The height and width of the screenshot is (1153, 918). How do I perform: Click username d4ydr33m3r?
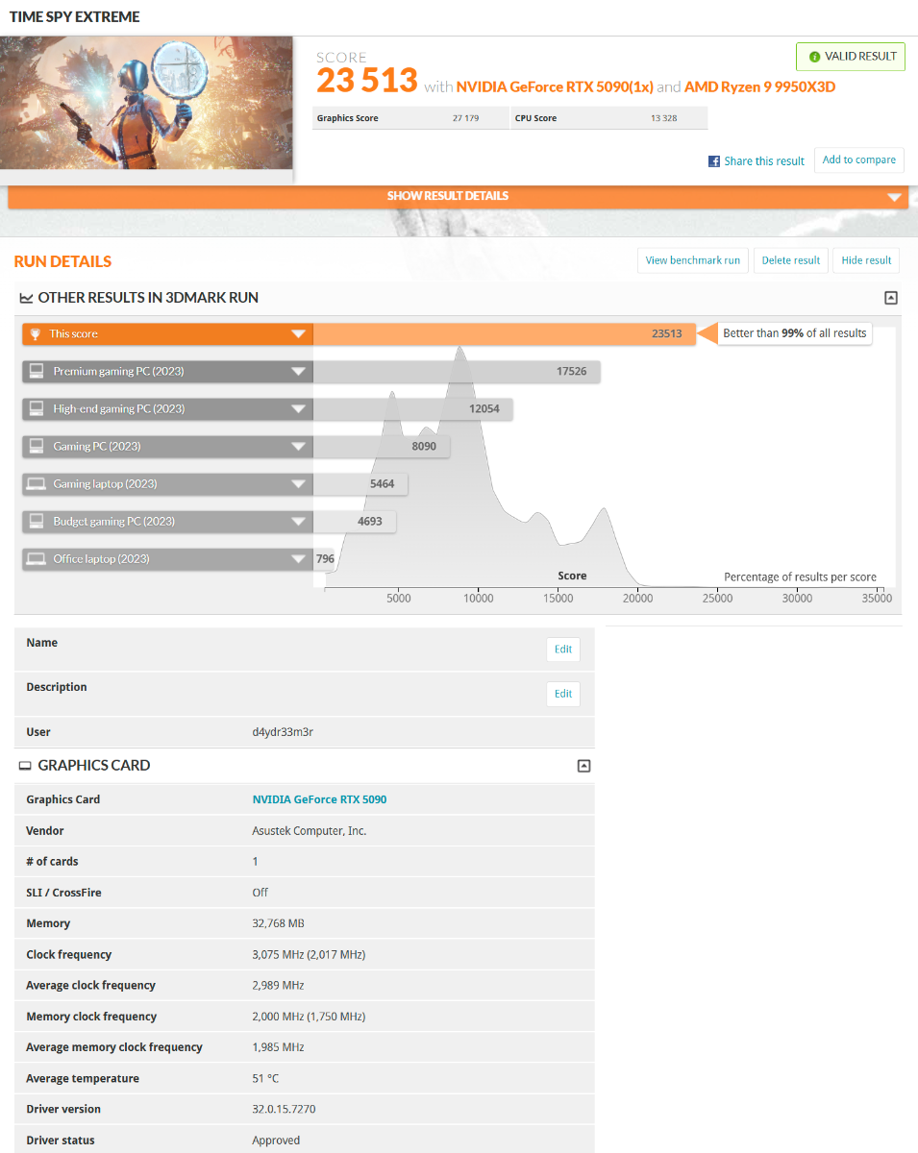click(x=283, y=732)
